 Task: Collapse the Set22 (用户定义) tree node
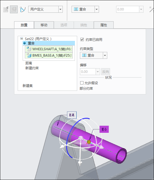pyautogui.click(x=22, y=38)
